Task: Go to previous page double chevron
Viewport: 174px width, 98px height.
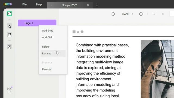Action: pyautogui.click(x=163, y=14)
